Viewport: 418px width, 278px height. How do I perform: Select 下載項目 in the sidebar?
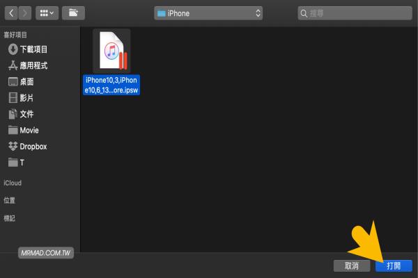point(33,49)
